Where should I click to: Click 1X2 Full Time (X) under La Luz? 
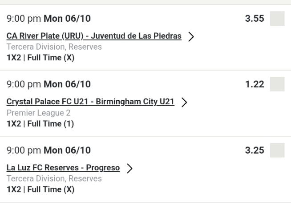41,189
